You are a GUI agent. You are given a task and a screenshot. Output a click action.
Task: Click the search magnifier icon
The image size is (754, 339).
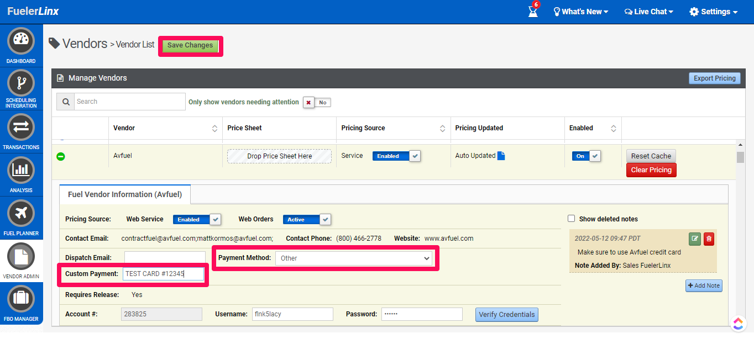pos(66,102)
